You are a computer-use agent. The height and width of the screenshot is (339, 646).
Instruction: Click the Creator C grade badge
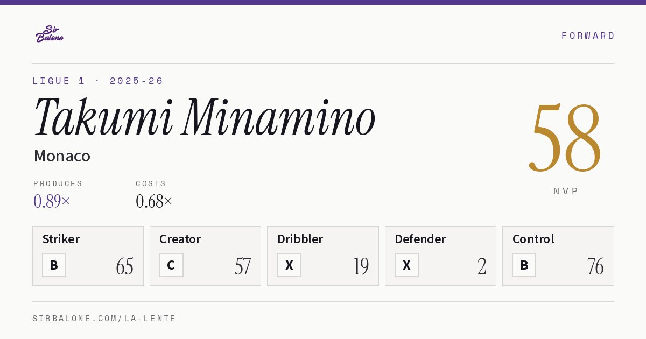click(171, 265)
